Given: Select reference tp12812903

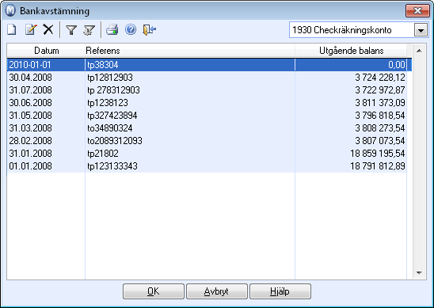Looking at the screenshot, I should click(110, 78).
